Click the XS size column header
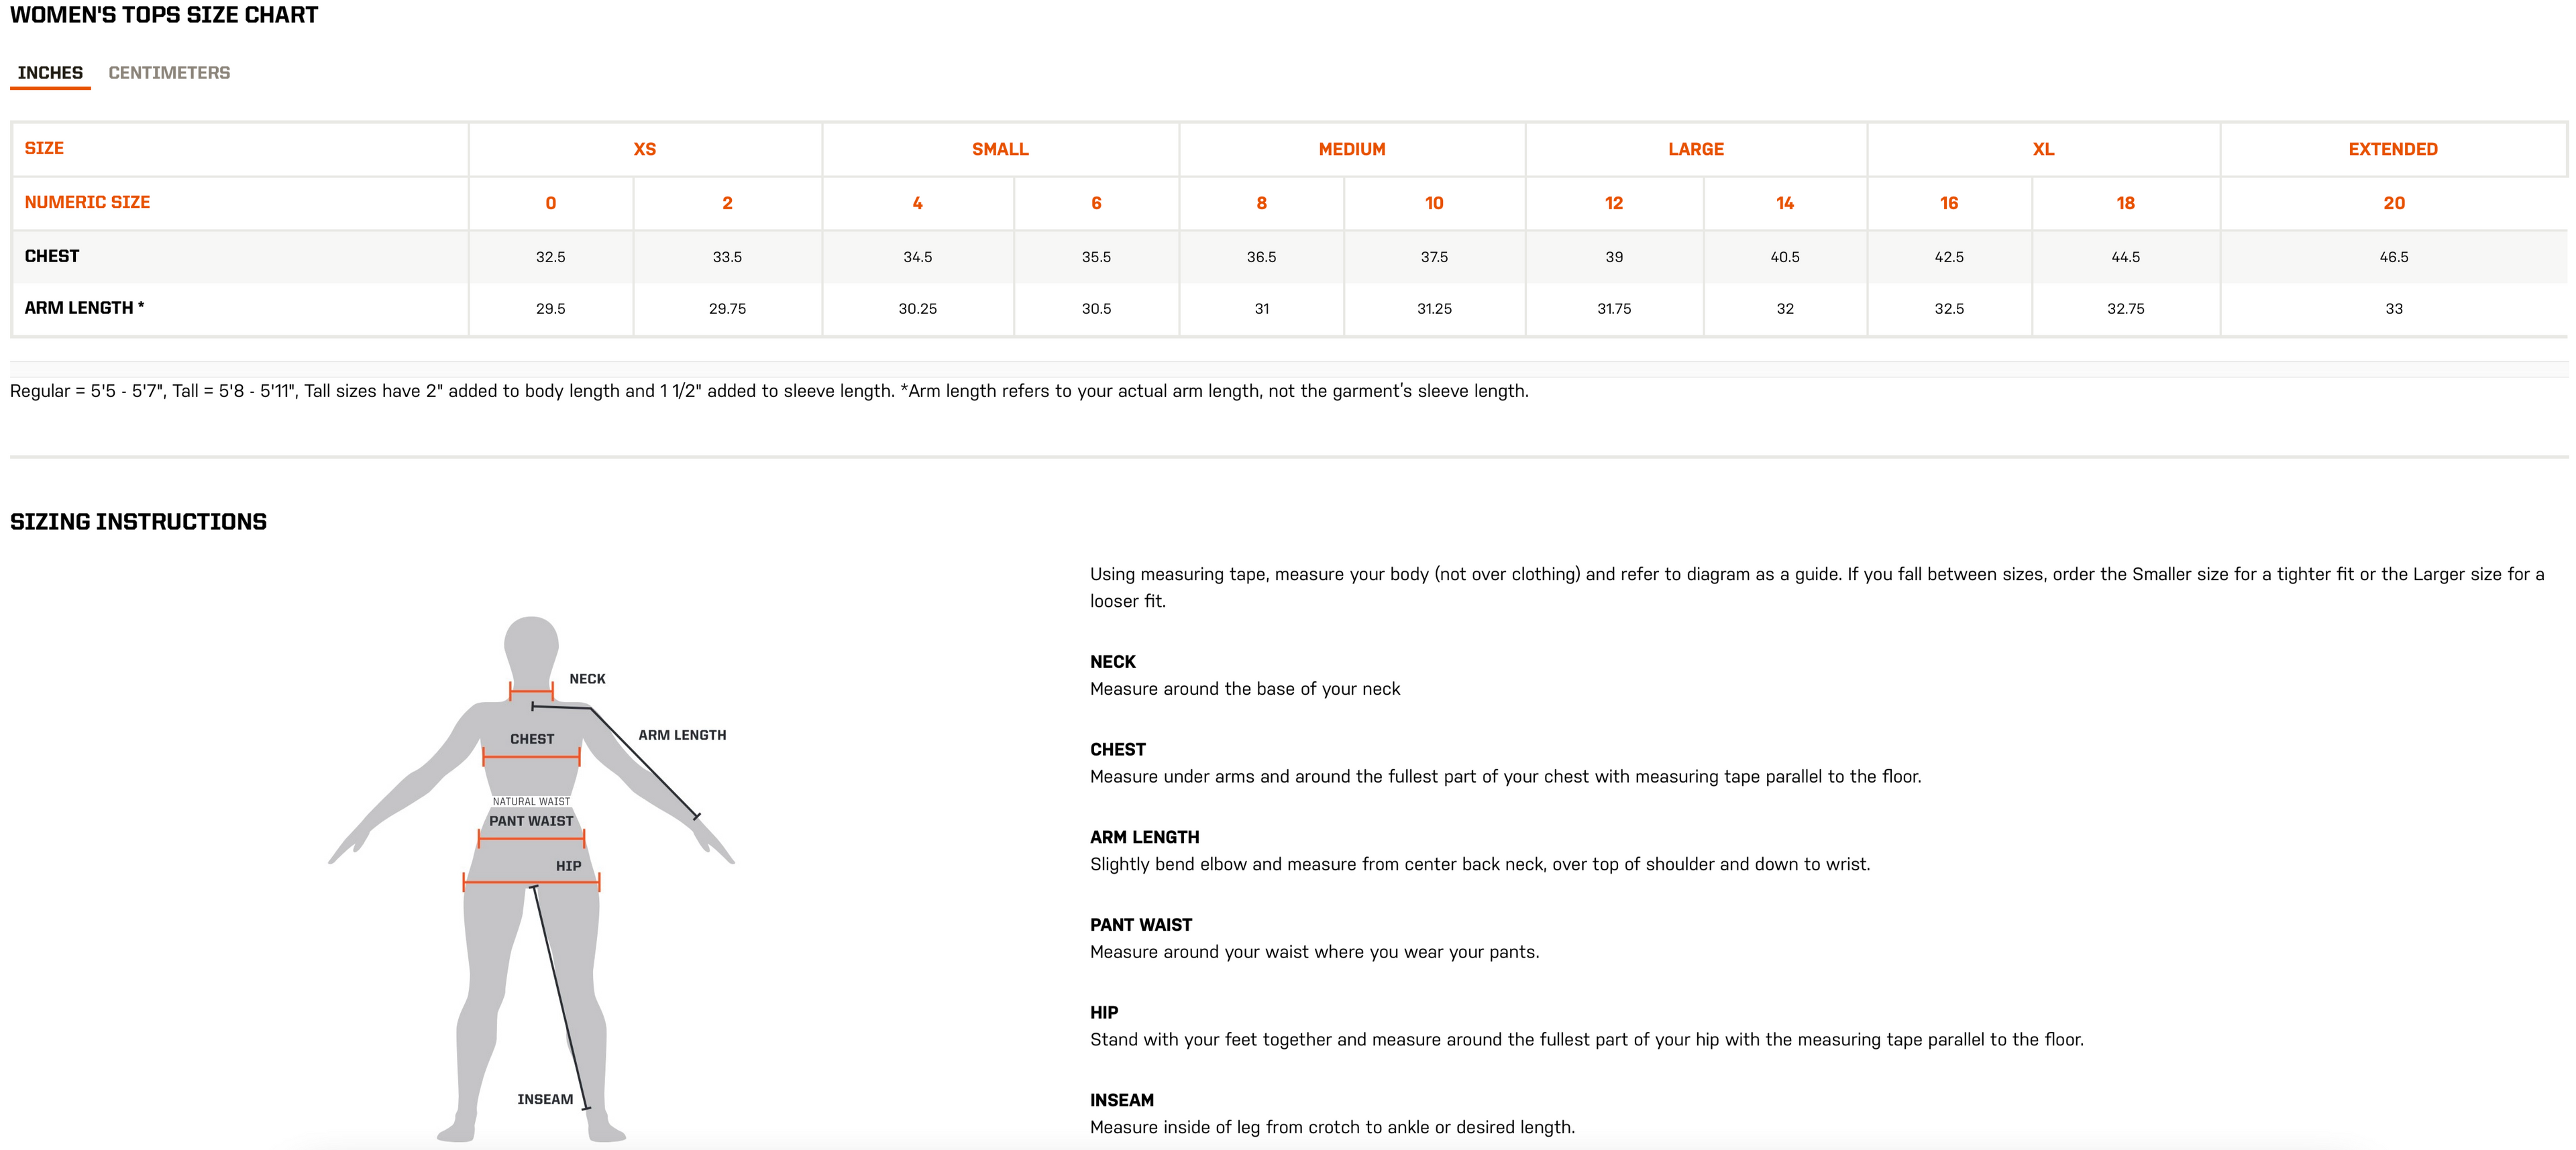Viewport: 2576px width, 1150px height. pyautogui.click(x=645, y=149)
